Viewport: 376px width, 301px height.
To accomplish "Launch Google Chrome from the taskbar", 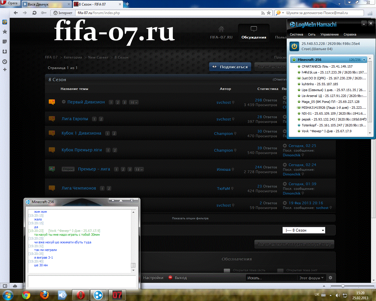I will pos(26,295).
